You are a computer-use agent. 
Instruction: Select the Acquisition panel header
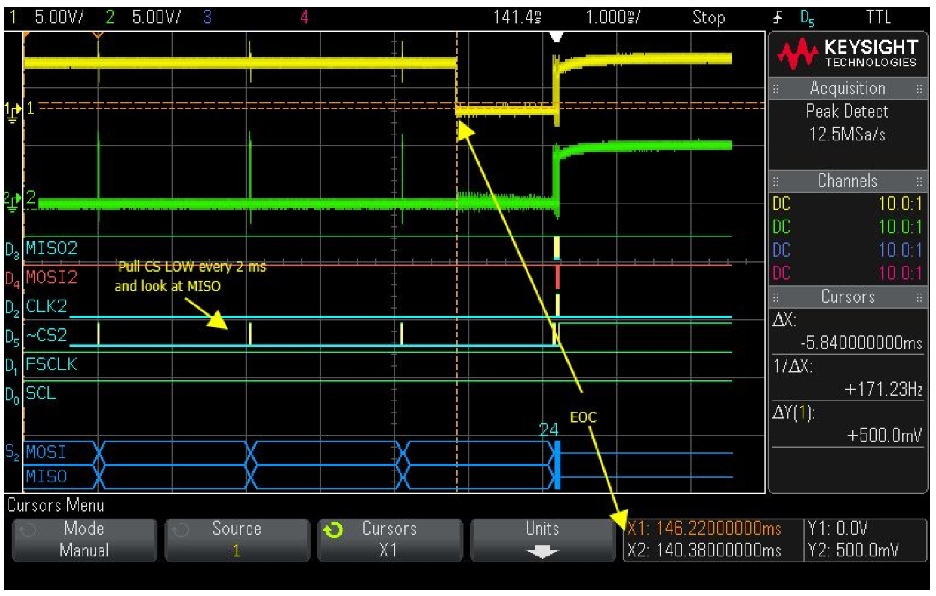tap(848, 88)
